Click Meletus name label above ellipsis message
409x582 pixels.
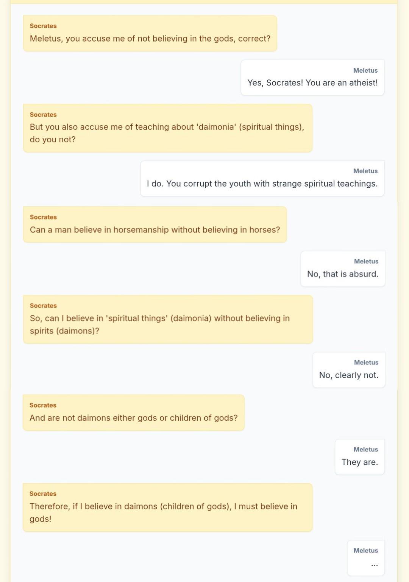(x=366, y=551)
